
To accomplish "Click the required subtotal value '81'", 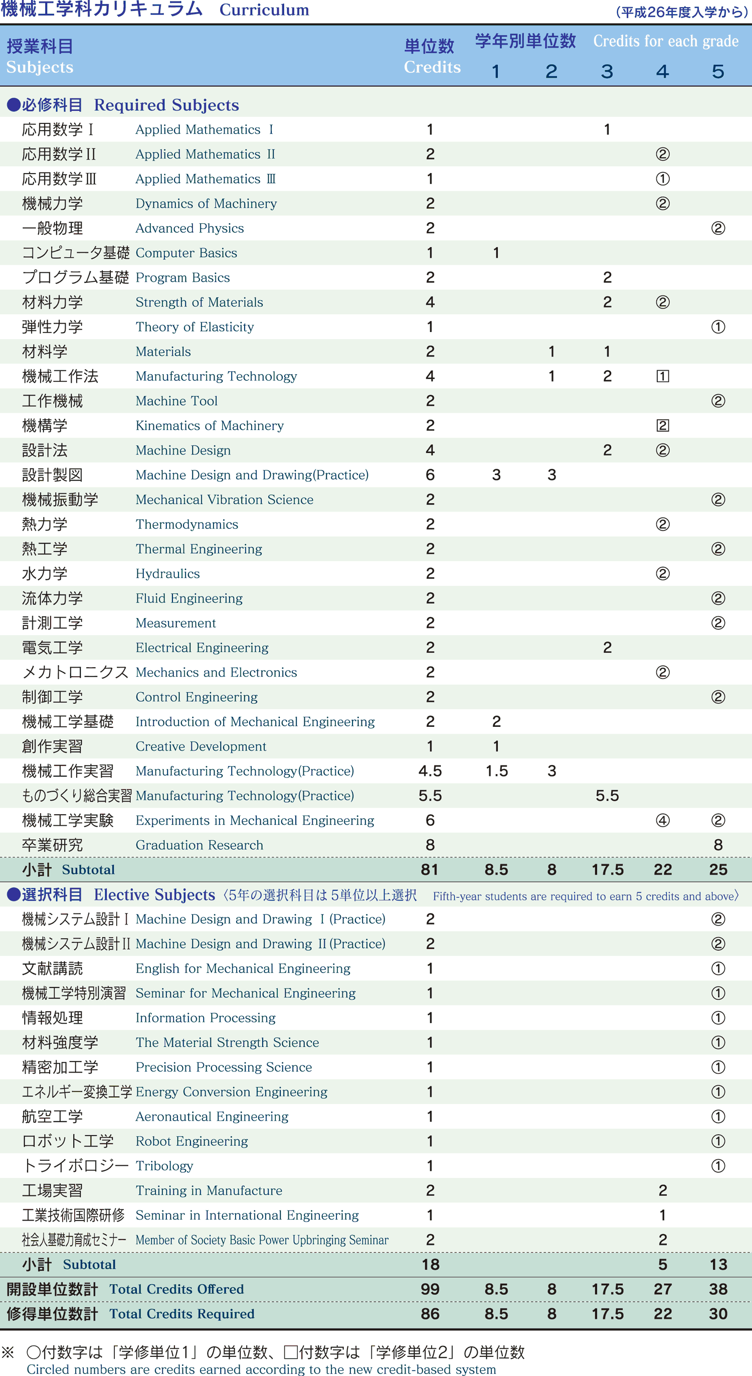I will 430,870.
